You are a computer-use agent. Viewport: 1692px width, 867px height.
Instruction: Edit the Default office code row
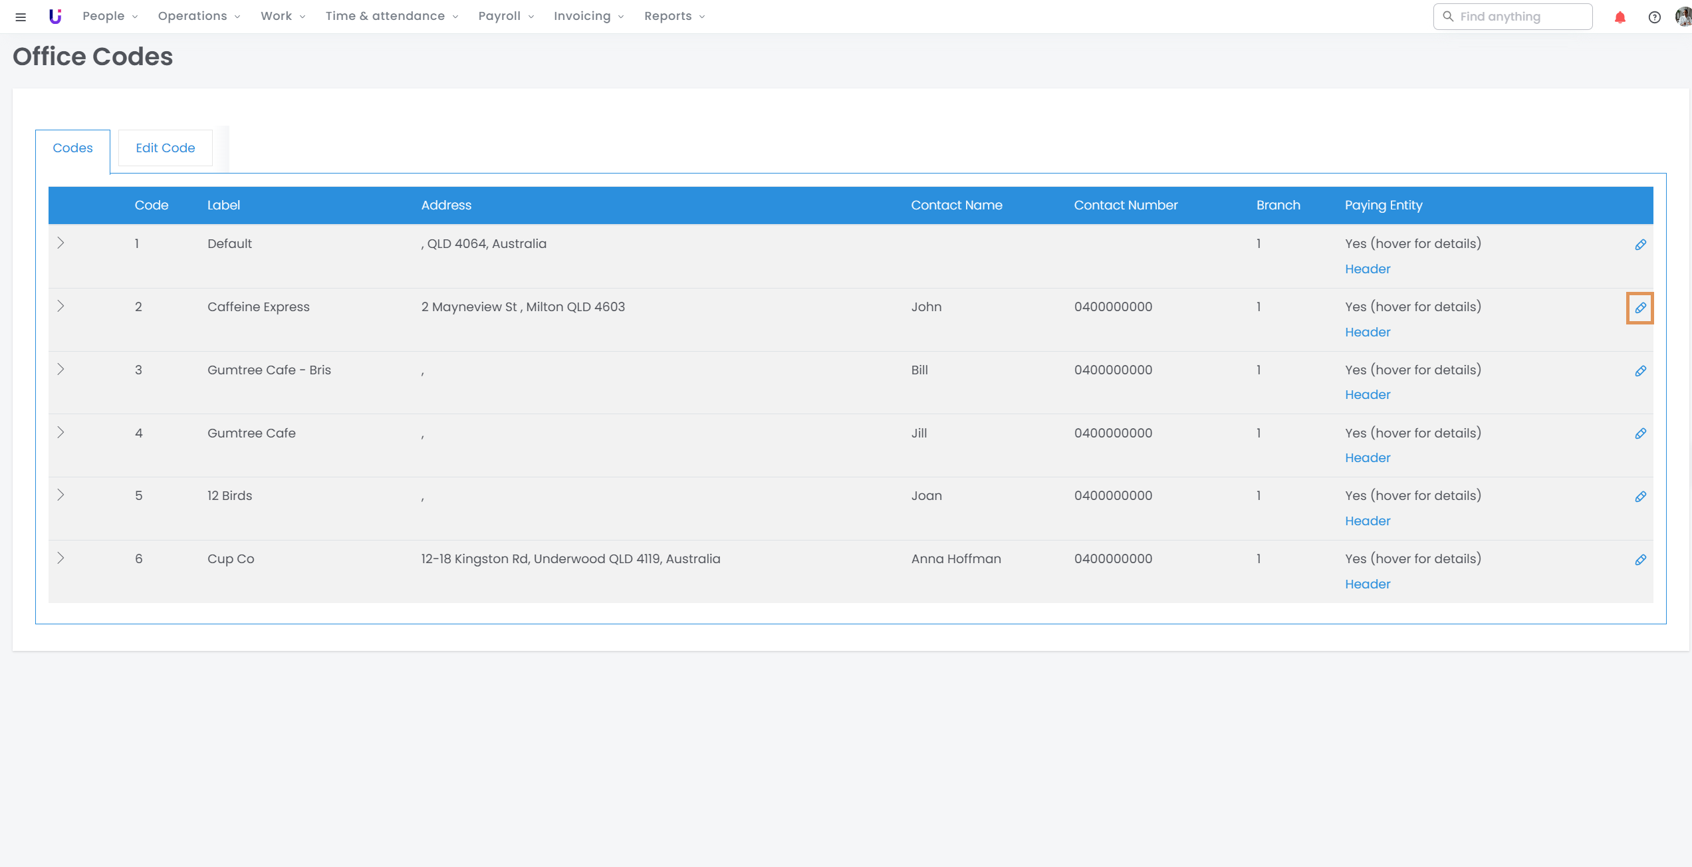1640,245
